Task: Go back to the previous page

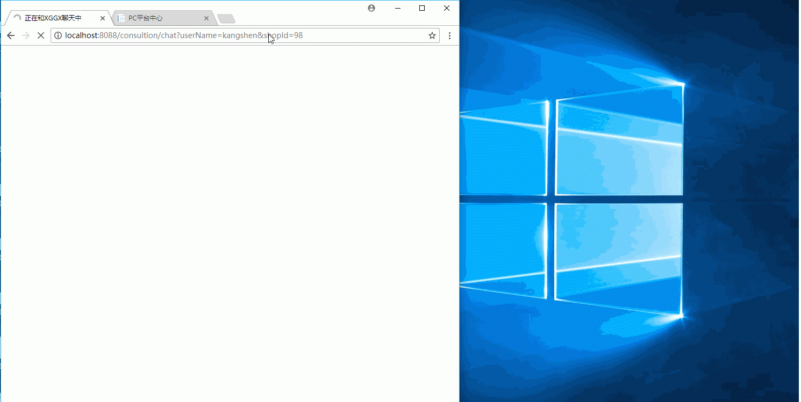Action: coord(10,35)
